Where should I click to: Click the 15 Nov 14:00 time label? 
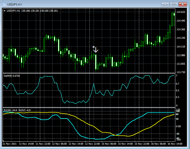pyautogui.click(x=125, y=144)
